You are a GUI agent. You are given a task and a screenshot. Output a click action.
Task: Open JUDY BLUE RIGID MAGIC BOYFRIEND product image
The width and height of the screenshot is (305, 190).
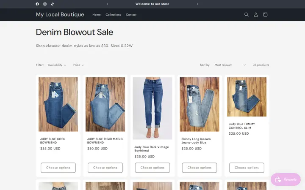(x=105, y=104)
